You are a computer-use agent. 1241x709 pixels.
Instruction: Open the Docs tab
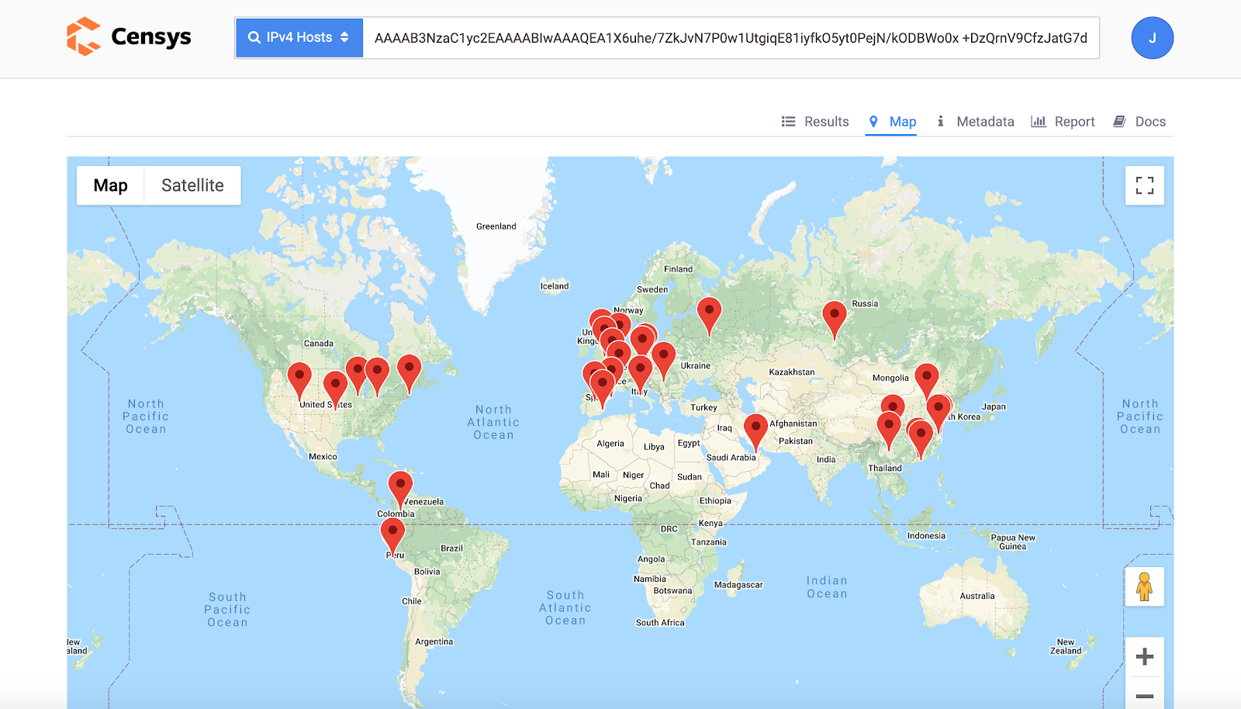(x=1139, y=122)
